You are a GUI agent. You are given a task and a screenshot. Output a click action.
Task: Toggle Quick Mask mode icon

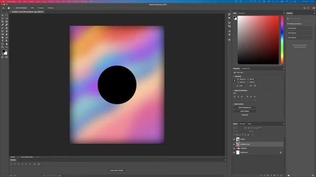pos(2,57)
